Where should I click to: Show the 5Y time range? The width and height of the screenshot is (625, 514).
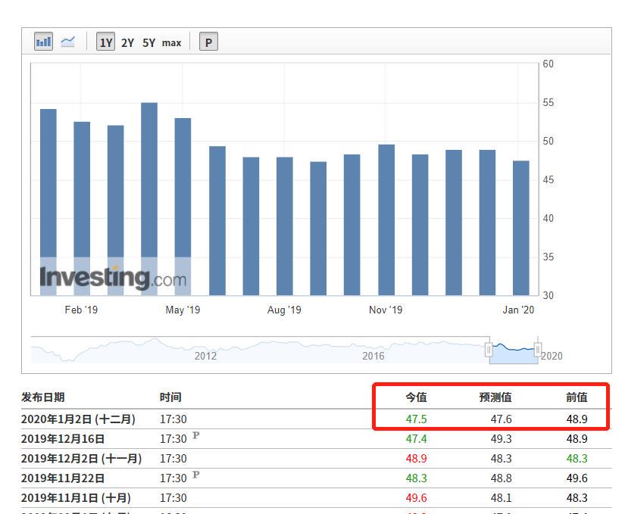148,42
